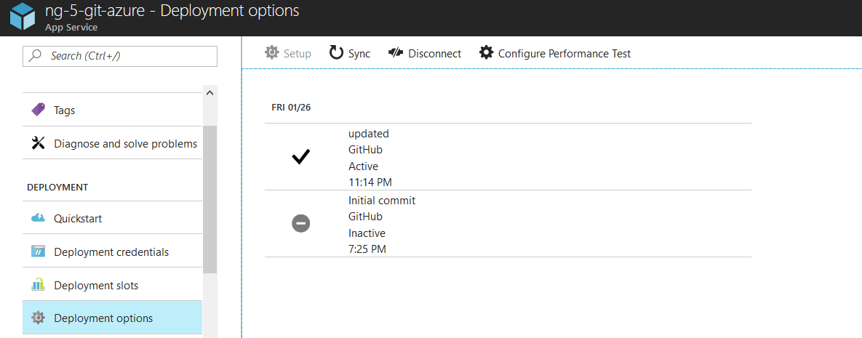The height and width of the screenshot is (338, 862).
Task: Click the Deployment options gear icon
Action: tap(38, 318)
